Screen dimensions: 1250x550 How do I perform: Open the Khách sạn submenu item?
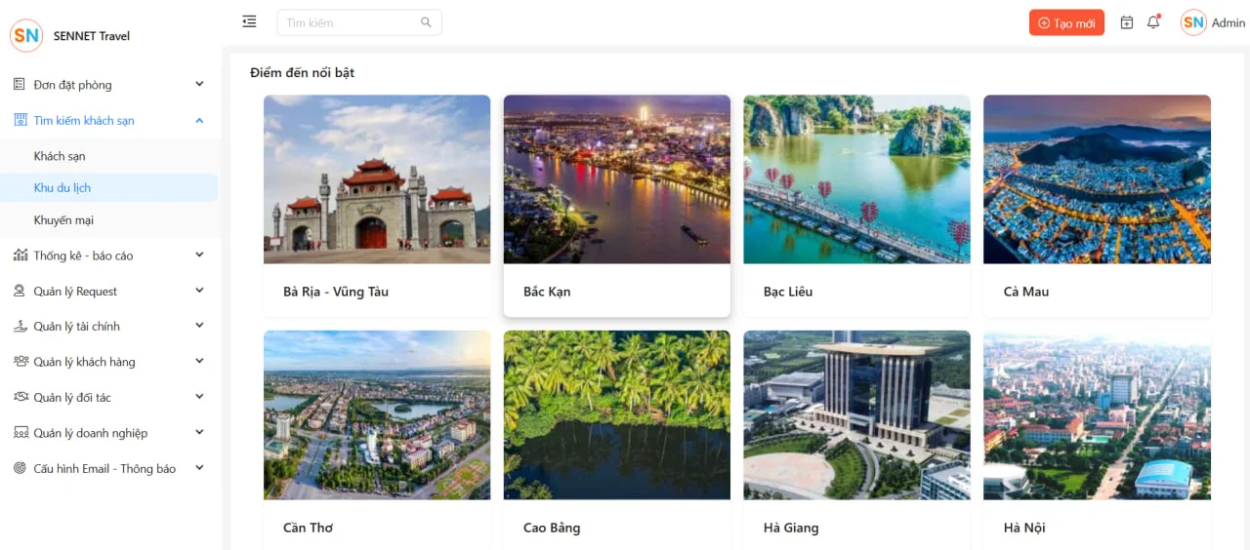60,156
